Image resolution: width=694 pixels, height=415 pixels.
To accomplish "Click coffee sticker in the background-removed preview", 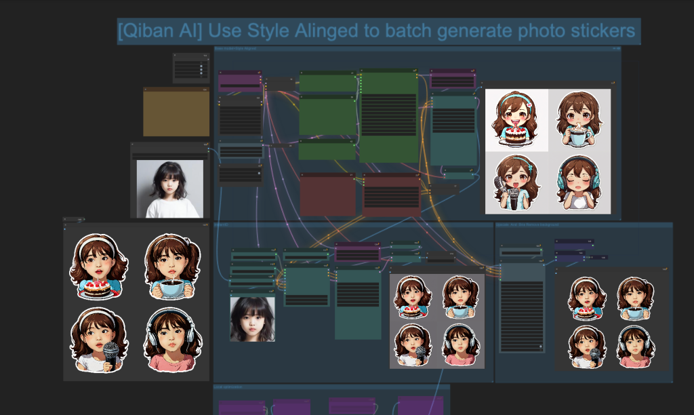I will tap(636, 298).
